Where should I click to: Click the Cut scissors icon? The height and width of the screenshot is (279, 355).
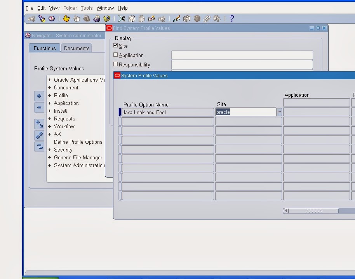pyautogui.click(x=122, y=19)
